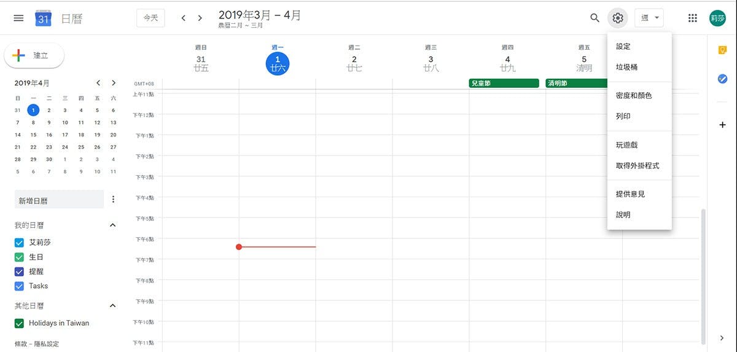Click the 新增日曆 input field

pos(59,200)
